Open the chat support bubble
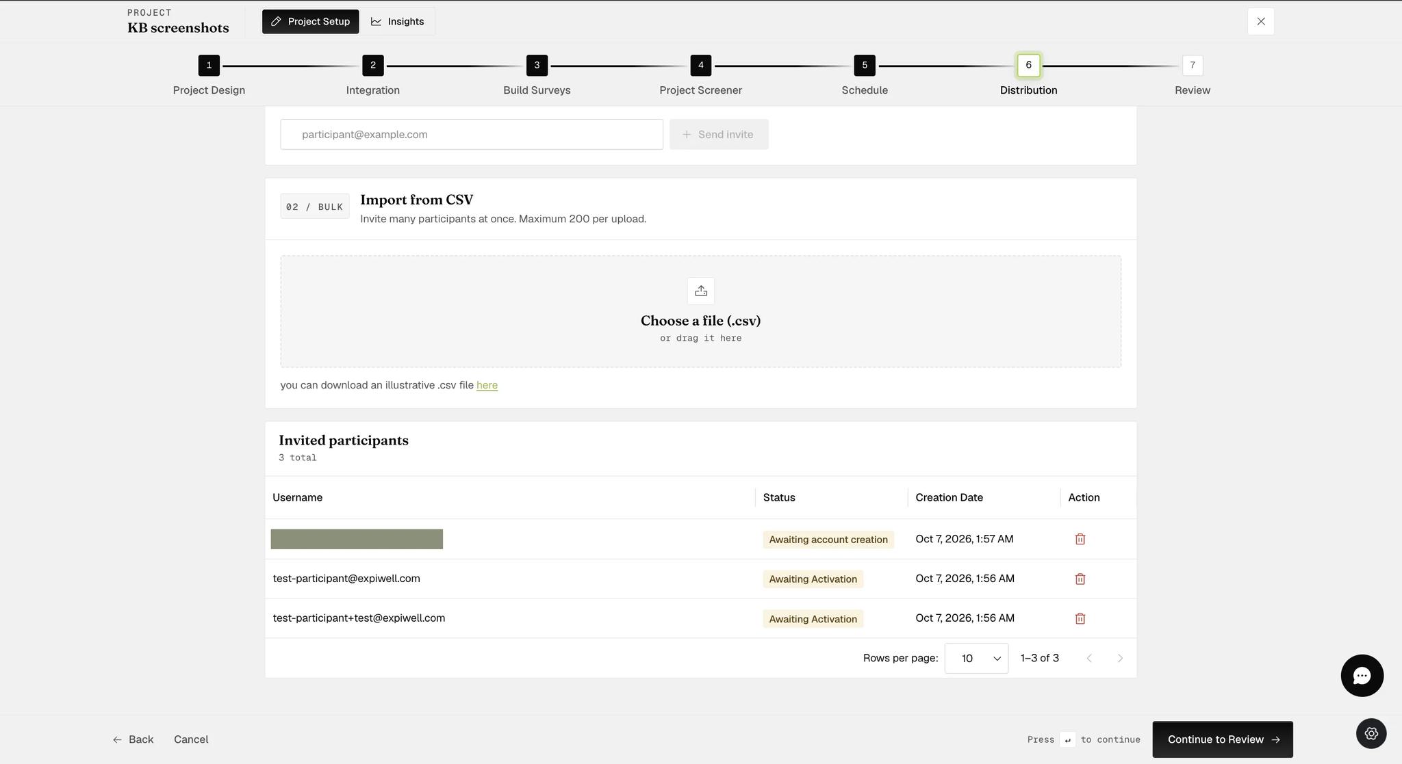The image size is (1402, 764). click(x=1362, y=676)
